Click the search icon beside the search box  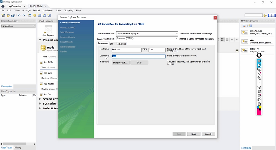[265, 15]
